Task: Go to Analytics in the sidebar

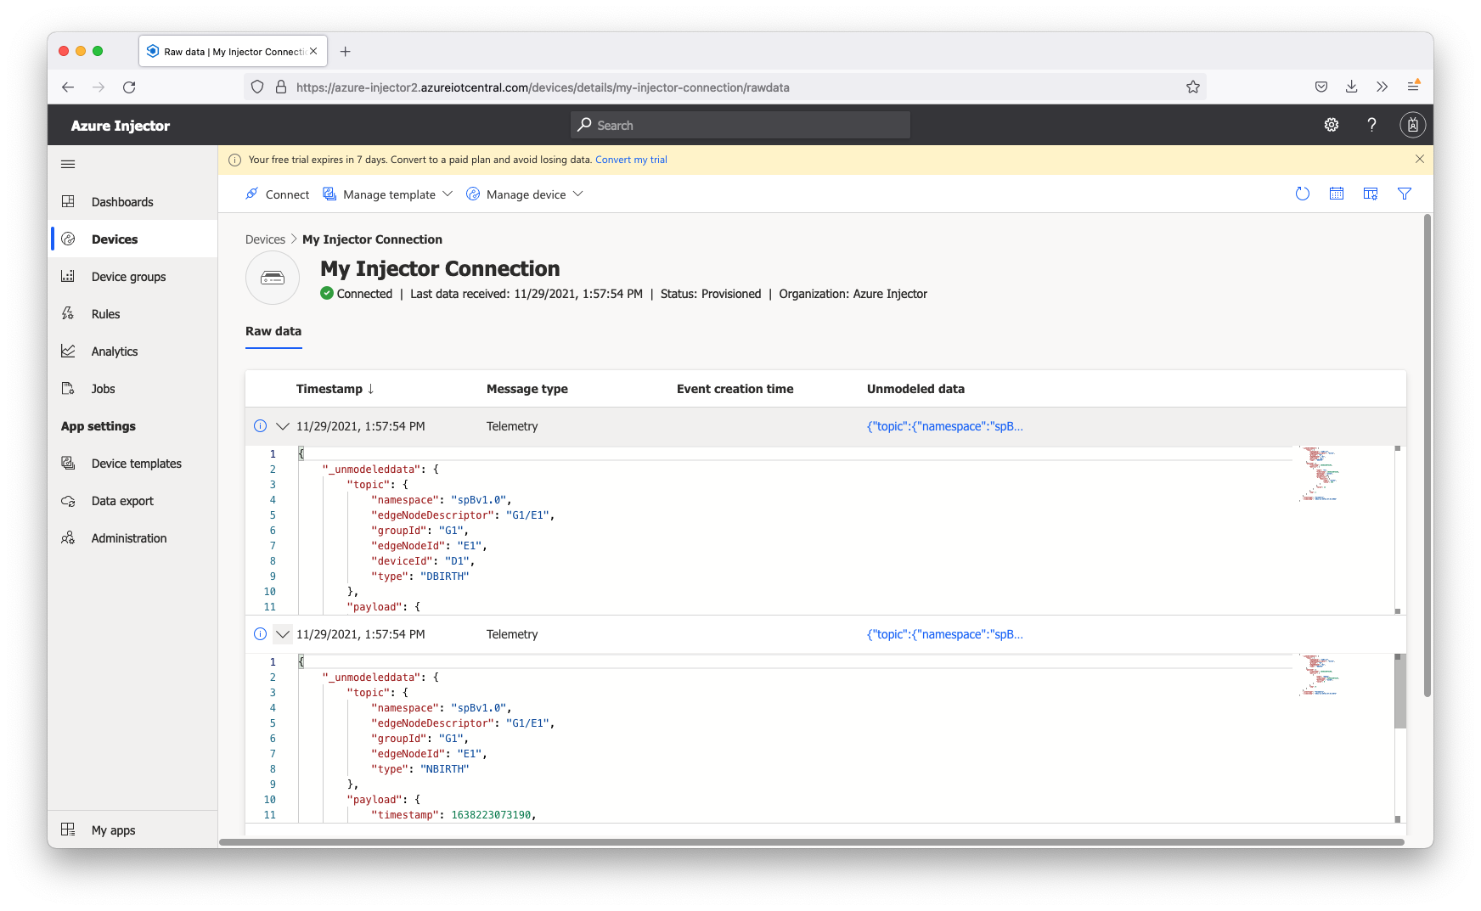Action: (115, 351)
